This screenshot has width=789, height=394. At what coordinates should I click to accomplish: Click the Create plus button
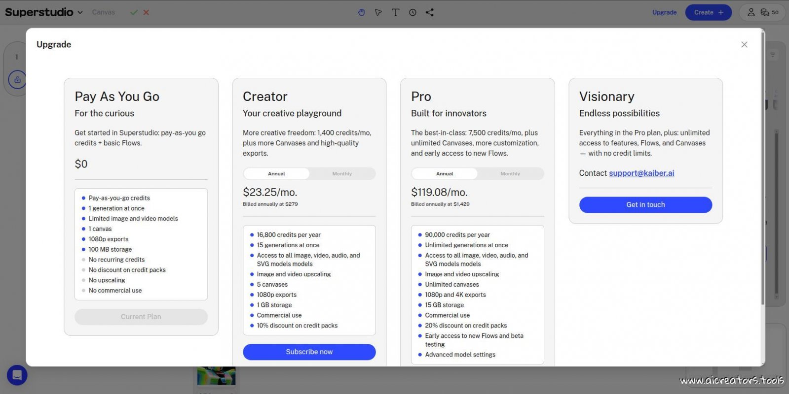708,12
